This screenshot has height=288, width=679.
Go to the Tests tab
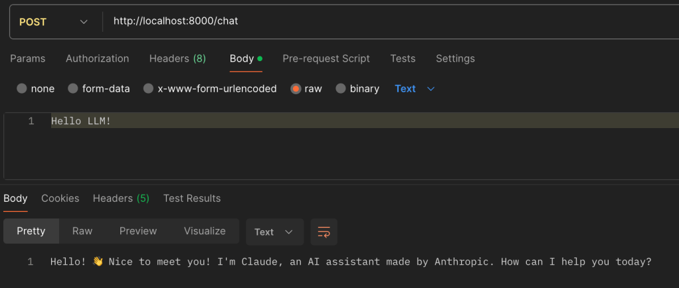click(x=403, y=58)
